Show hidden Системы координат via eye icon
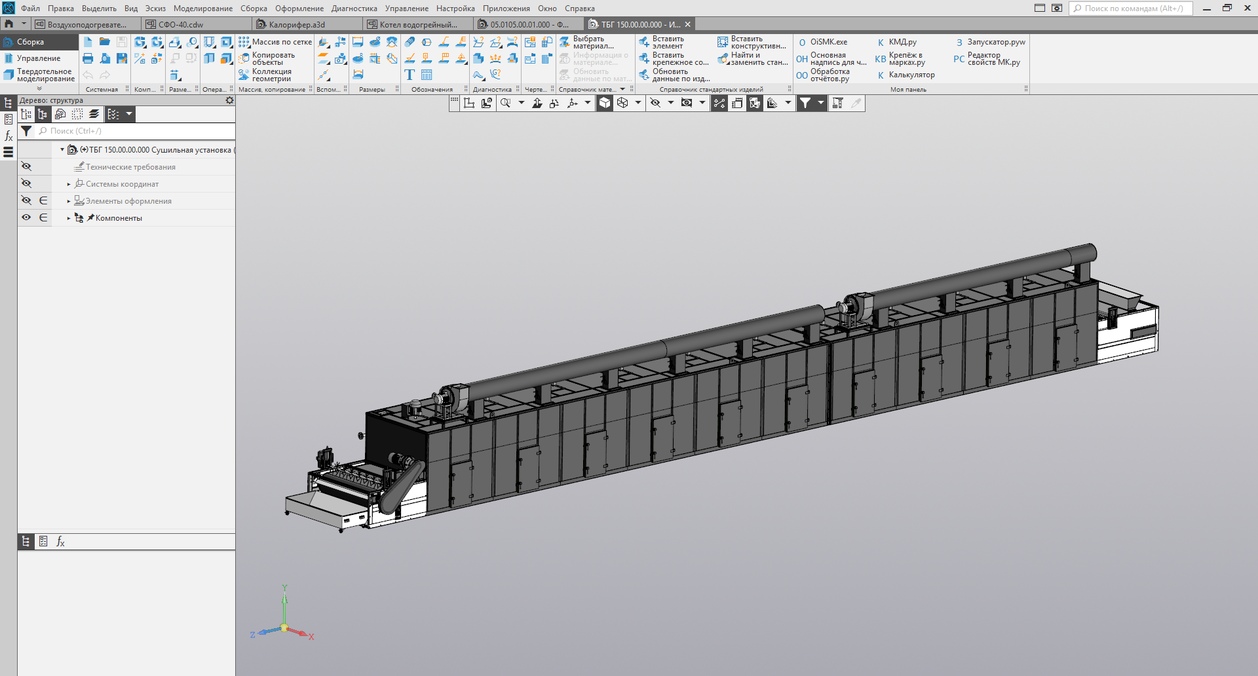 26,184
